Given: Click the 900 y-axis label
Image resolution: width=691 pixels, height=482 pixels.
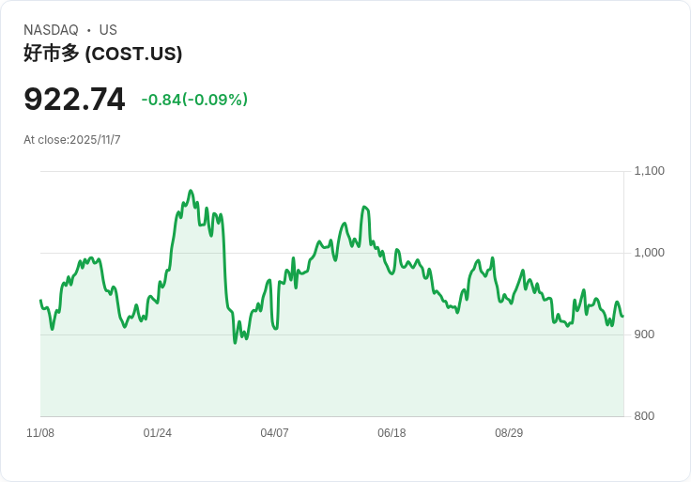Looking at the screenshot, I should click(644, 334).
